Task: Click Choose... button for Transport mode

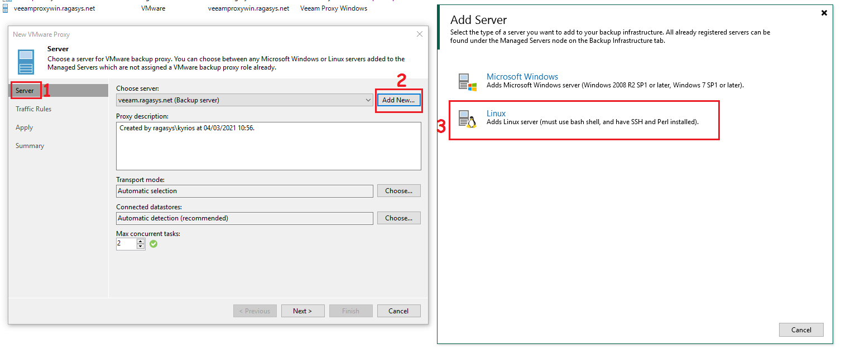Action: 398,191
